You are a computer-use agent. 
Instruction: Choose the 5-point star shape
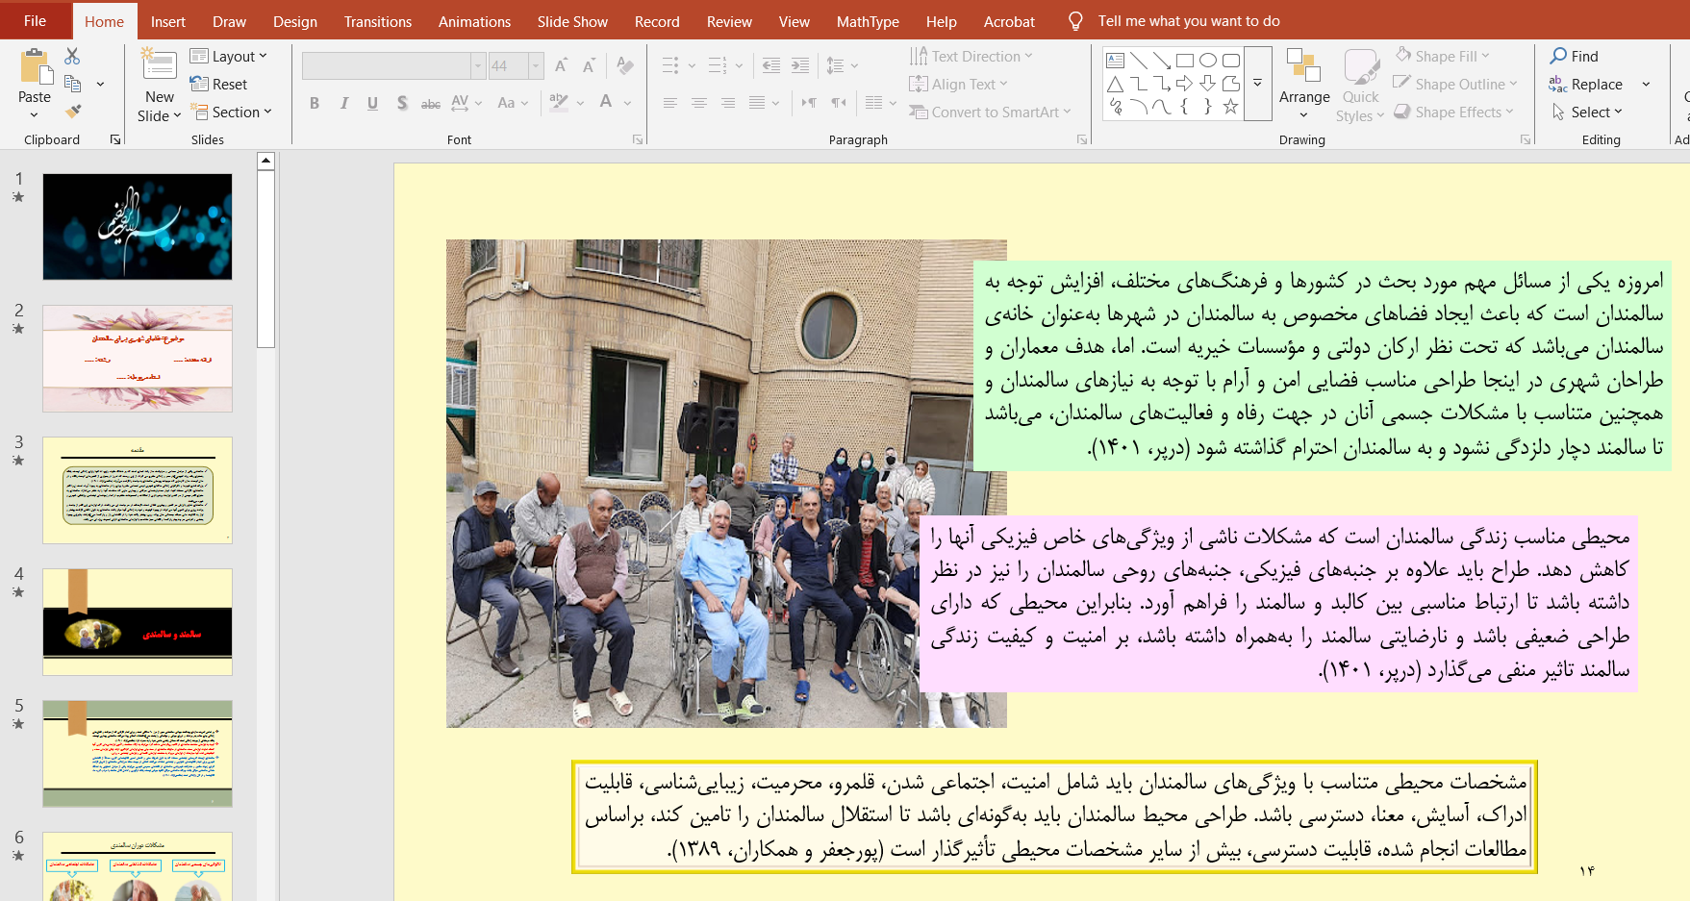(x=1230, y=107)
